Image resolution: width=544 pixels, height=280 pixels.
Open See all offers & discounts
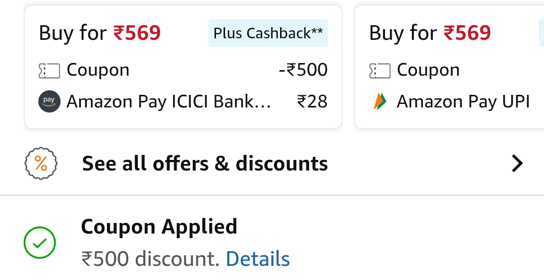[272, 163]
